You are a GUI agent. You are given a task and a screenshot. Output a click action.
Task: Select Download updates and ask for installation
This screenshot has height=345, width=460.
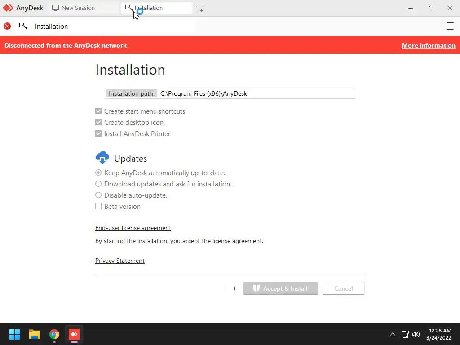point(98,184)
